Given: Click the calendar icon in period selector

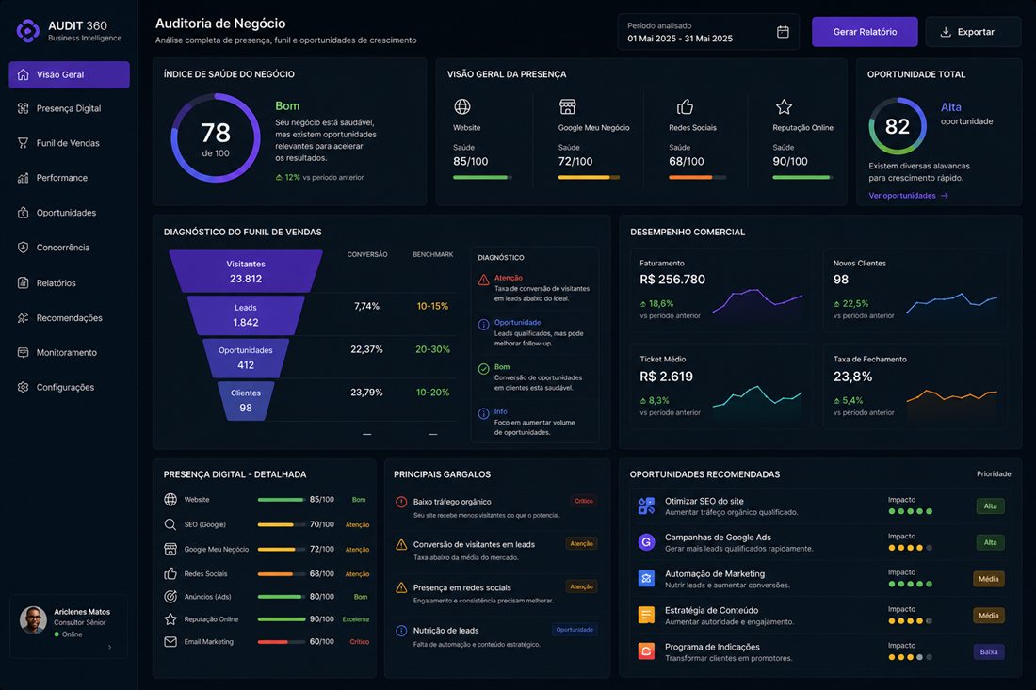Looking at the screenshot, I should coord(783,32).
